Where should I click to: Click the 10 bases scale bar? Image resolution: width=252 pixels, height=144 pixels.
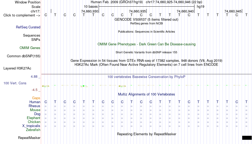(x=147, y=7)
